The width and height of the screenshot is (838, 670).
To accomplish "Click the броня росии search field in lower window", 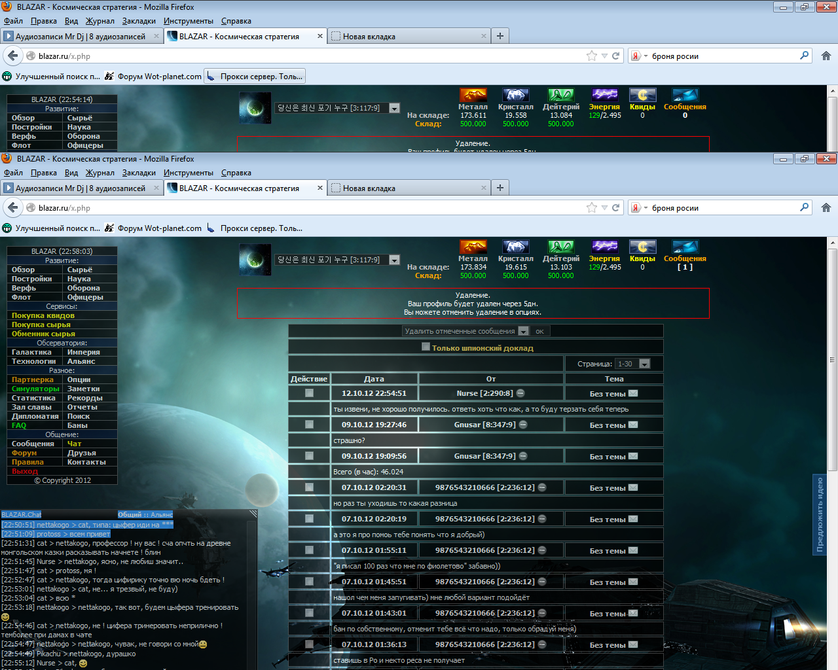I will click(723, 207).
